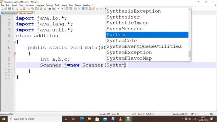
Task: Click the Zoom In toolbar icon
Action: point(58,8)
